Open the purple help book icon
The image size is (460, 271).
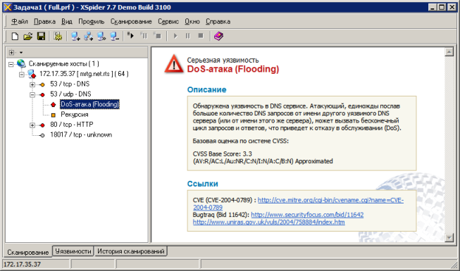tap(218, 36)
